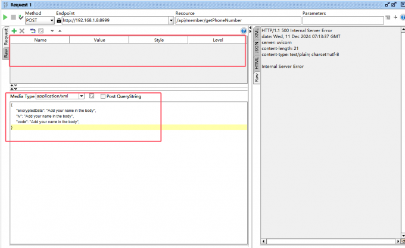Move parameter up with the up arrow

point(60,31)
